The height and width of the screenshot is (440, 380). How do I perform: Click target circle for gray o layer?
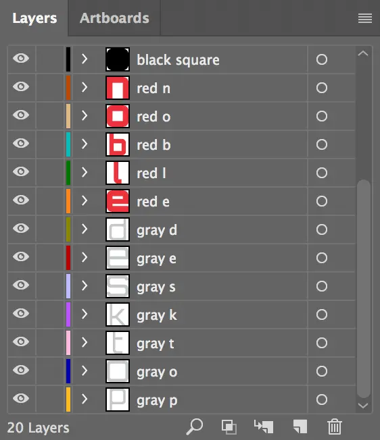(322, 371)
